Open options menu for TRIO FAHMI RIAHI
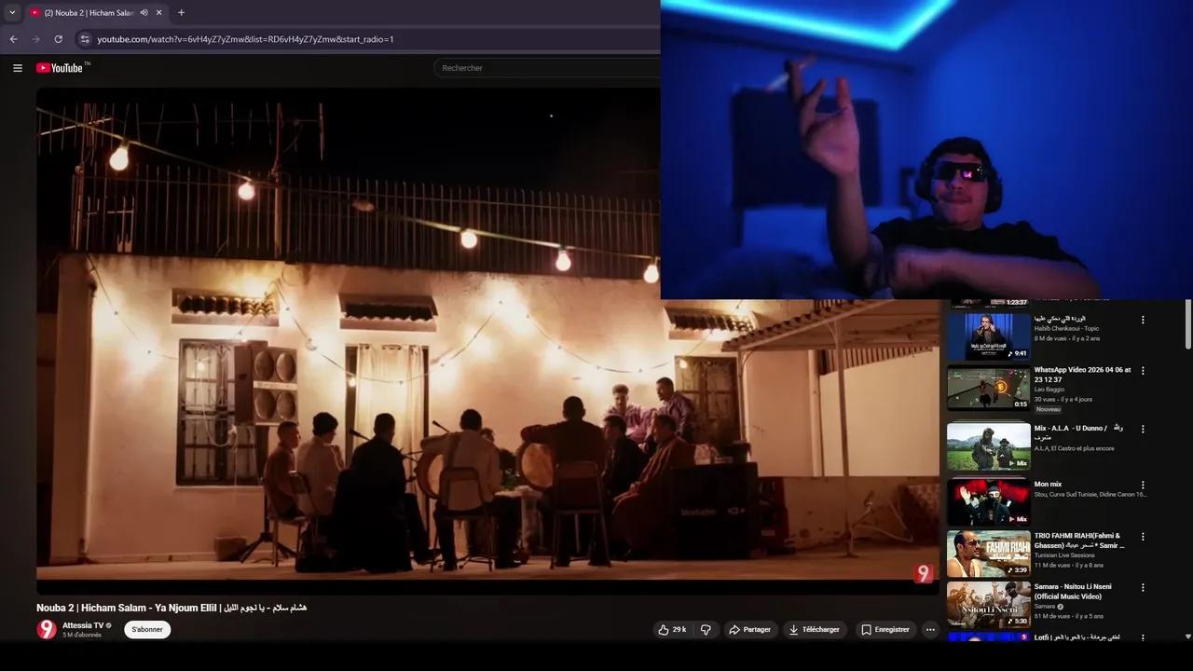The width and height of the screenshot is (1193, 671). tap(1143, 537)
